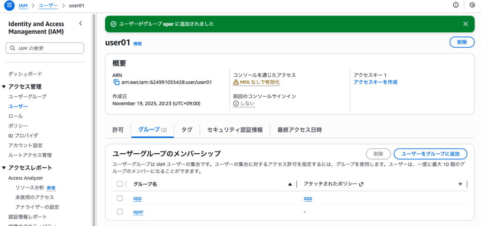Check the checkbox for the app group
This screenshot has height=226, width=481.
click(x=120, y=198)
